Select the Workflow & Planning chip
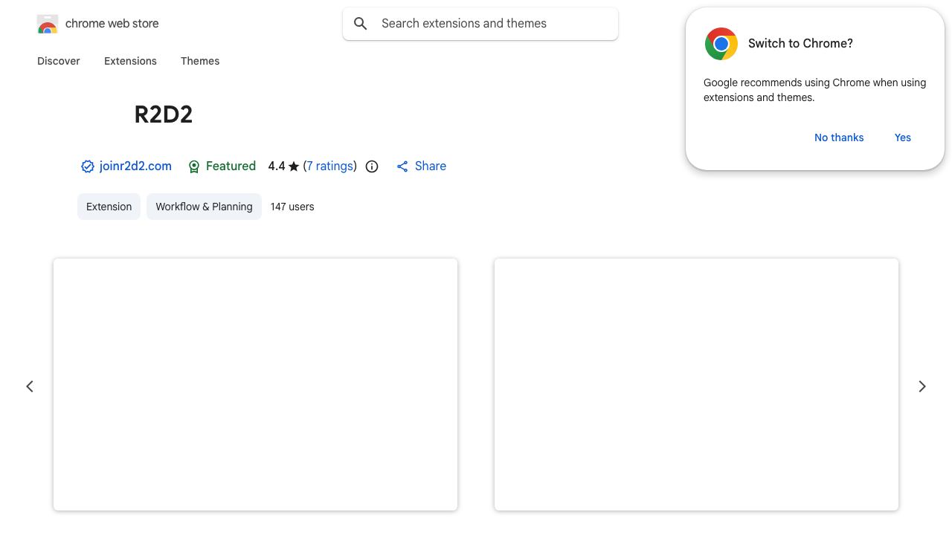Screen dimensions: 952x535 (204, 207)
